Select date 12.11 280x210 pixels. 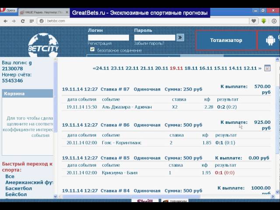pos(250,68)
